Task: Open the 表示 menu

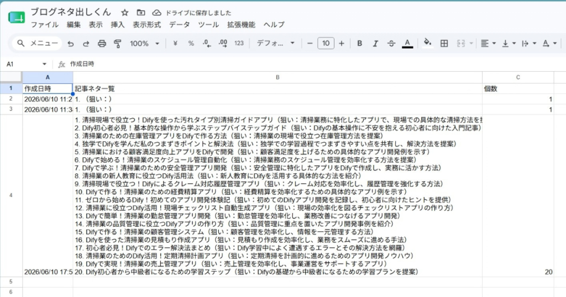Action: (96, 24)
